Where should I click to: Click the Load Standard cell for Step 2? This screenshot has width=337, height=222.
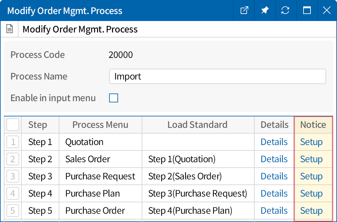point(198,159)
